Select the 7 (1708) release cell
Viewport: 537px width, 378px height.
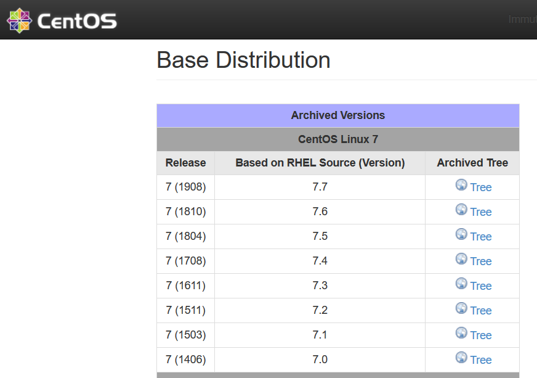pos(185,261)
